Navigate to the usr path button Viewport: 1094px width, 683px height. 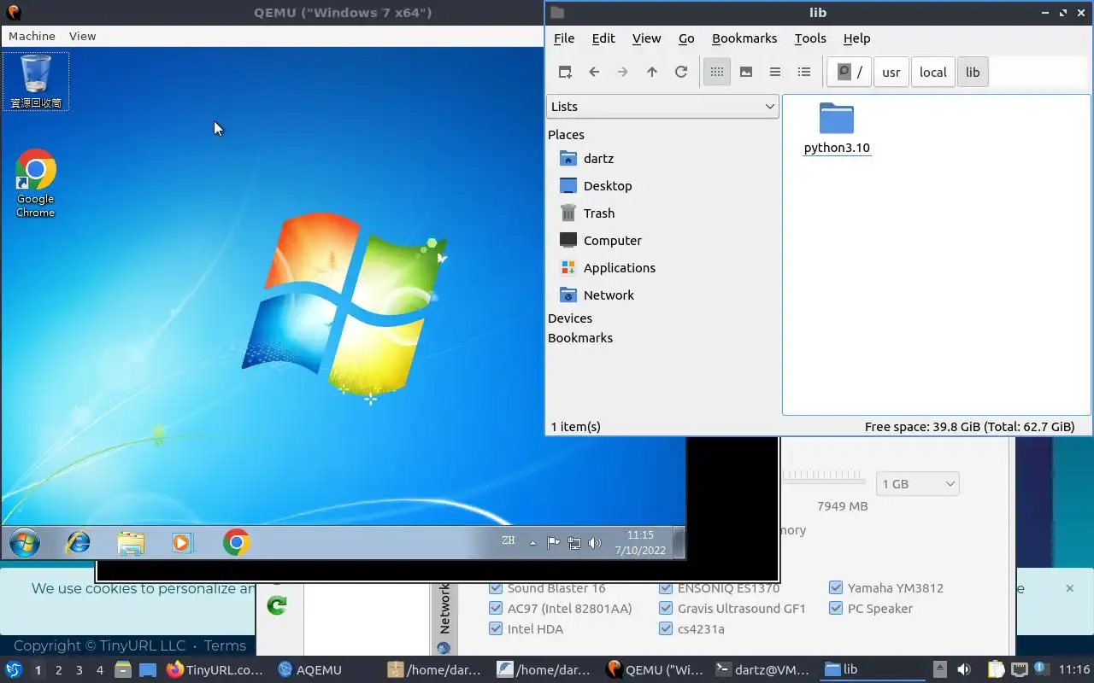point(891,73)
